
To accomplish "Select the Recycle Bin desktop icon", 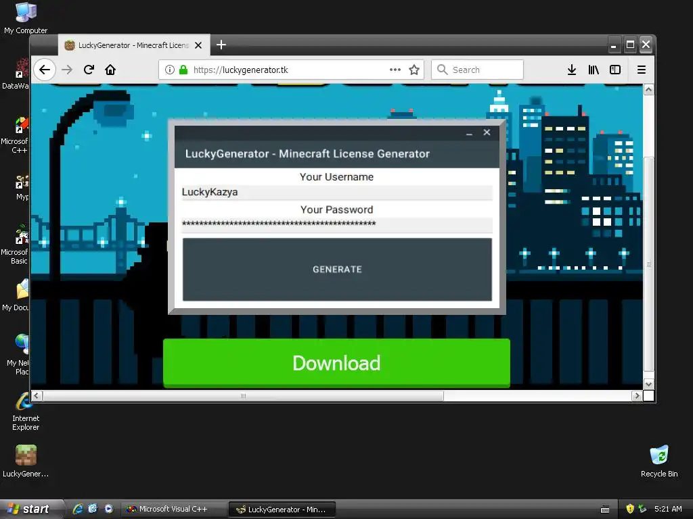I will (x=659, y=461).
